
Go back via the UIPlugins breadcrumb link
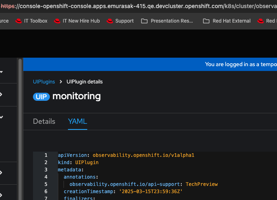point(44,82)
